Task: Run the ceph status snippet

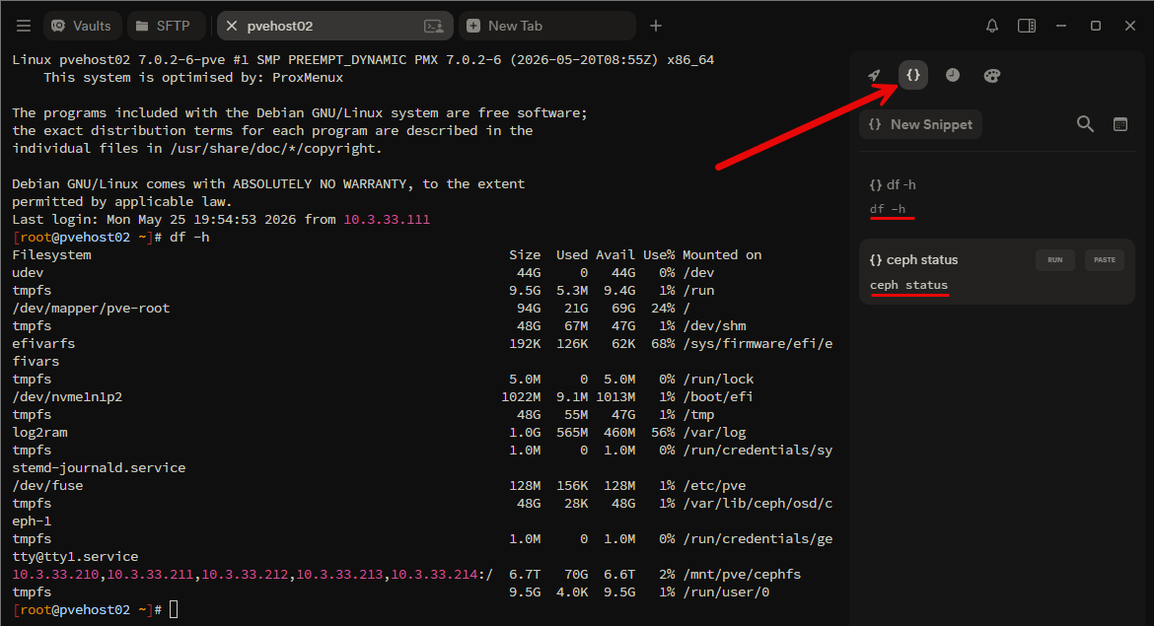Action: click(1054, 259)
